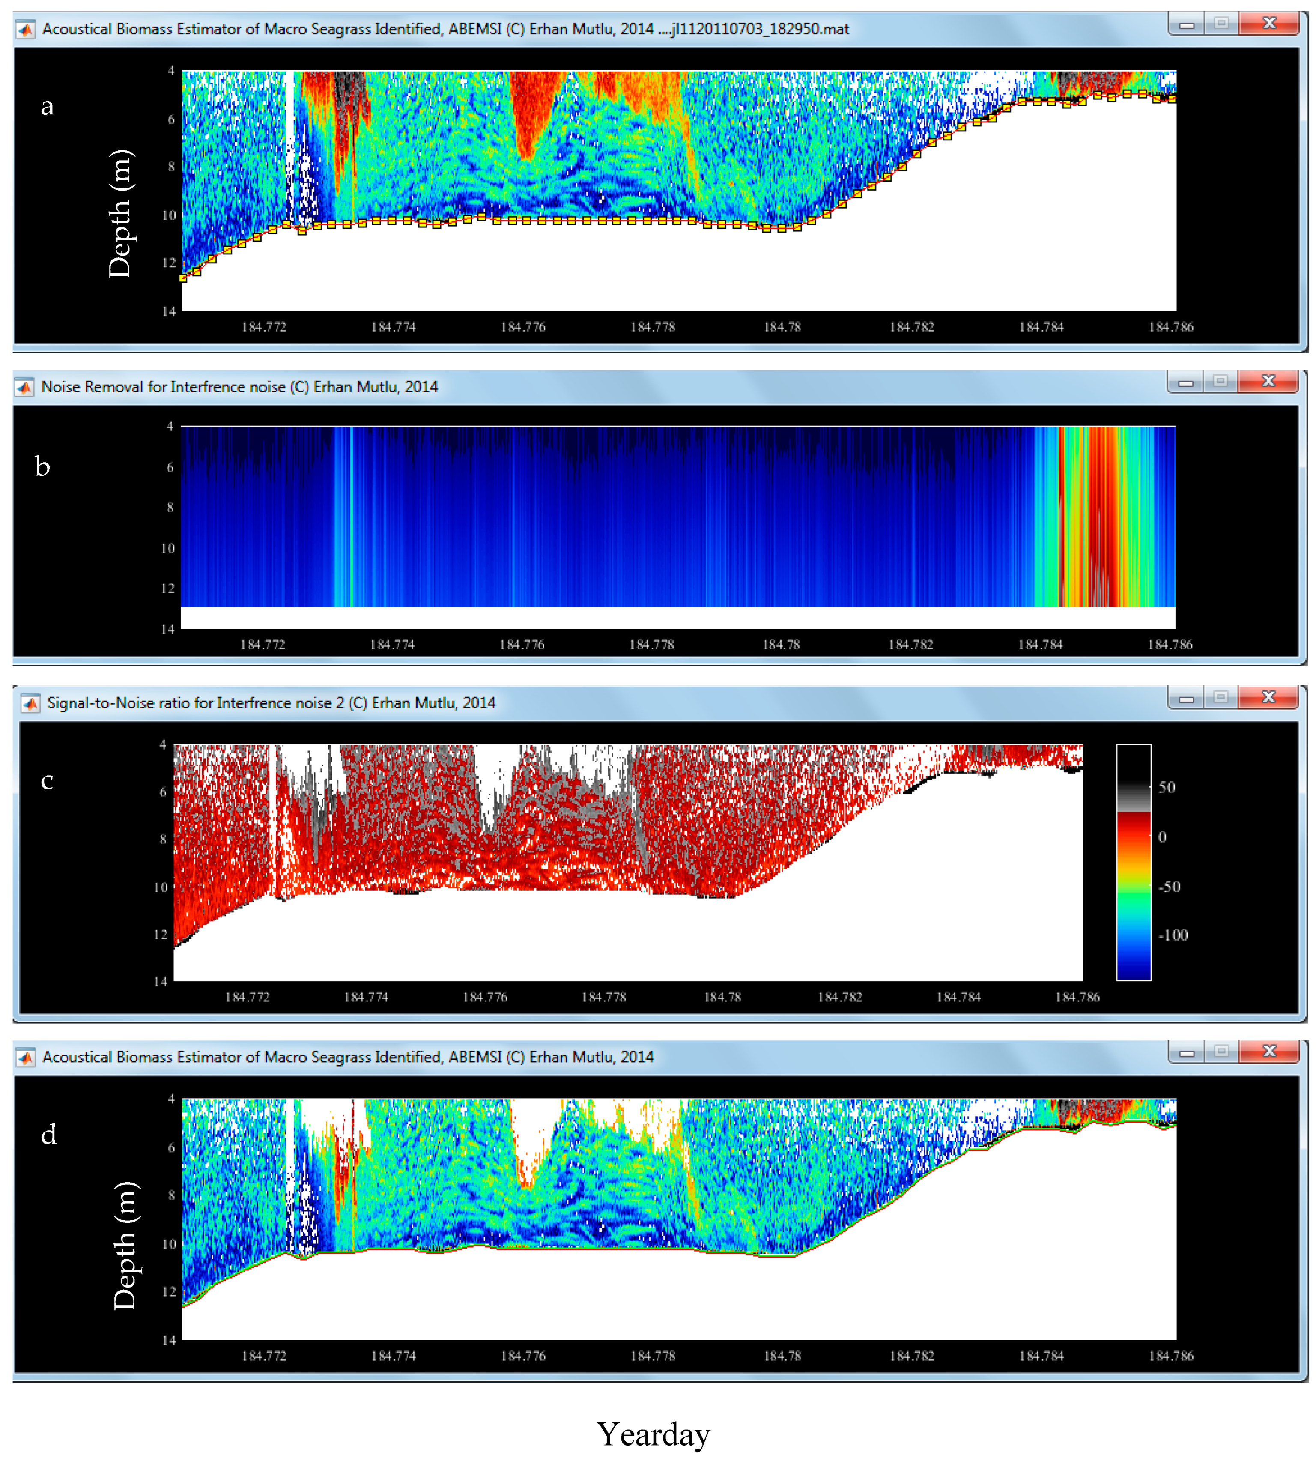Close the Signal-to-Noise ratio window
Screen dimensions: 1316x1458
click(1268, 698)
